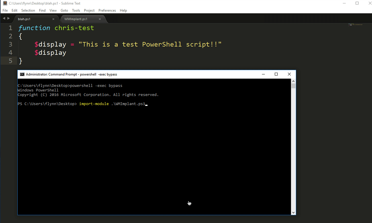Open the File menu in Sublime Text
Image resolution: width=372 pixels, height=223 pixels.
pos(5,10)
